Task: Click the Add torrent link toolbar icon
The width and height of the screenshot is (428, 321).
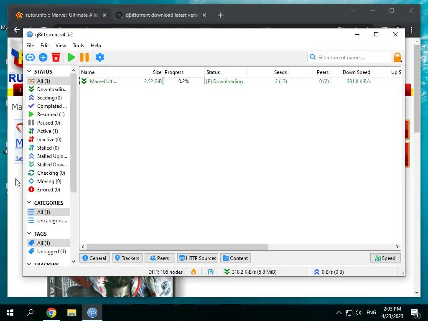Action: pyautogui.click(x=30, y=57)
